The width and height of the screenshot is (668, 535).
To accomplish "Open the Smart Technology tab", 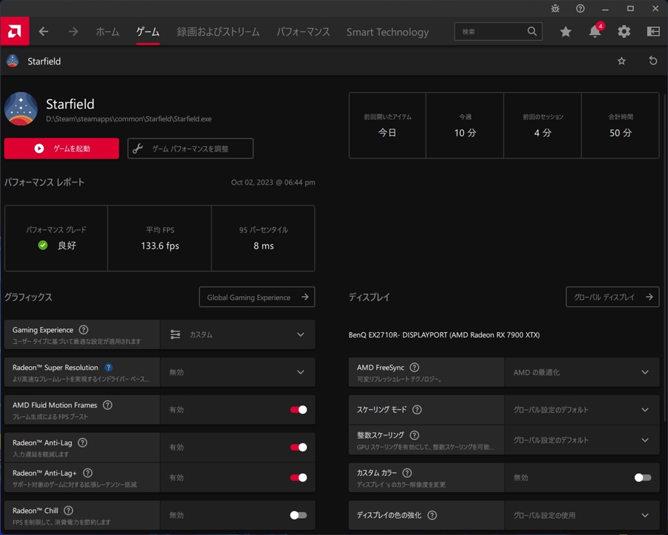I will click(x=387, y=31).
